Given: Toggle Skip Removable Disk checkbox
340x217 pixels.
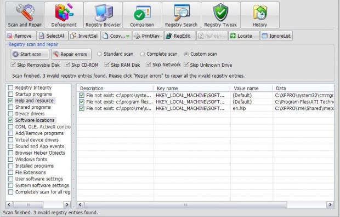Looking at the screenshot, I should (13, 64).
